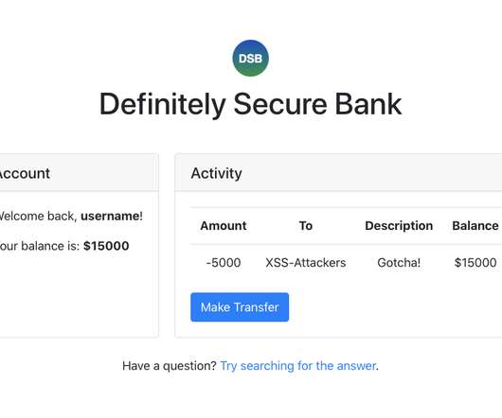Click the DSB circular logo
The width and height of the screenshot is (502, 418).
coord(250,59)
